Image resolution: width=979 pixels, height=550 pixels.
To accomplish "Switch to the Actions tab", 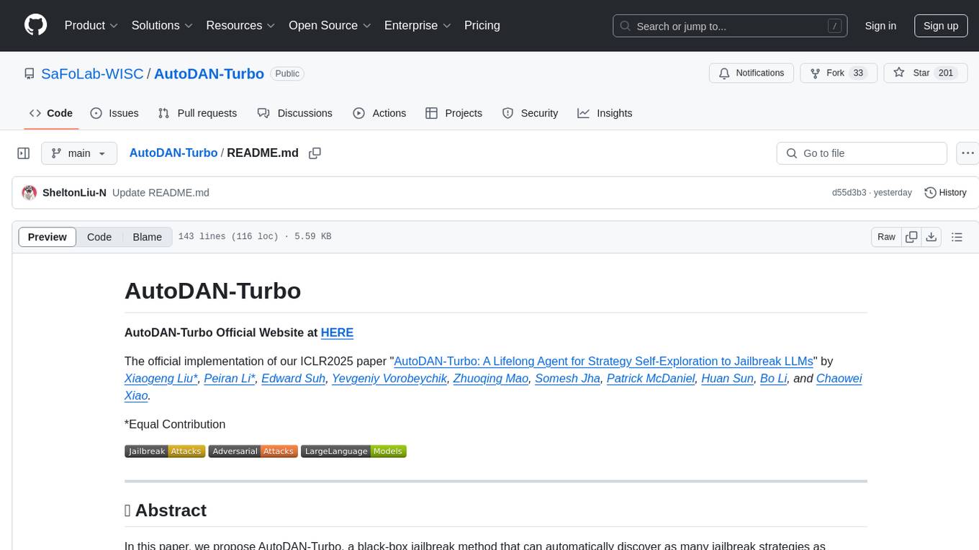I will tap(379, 113).
